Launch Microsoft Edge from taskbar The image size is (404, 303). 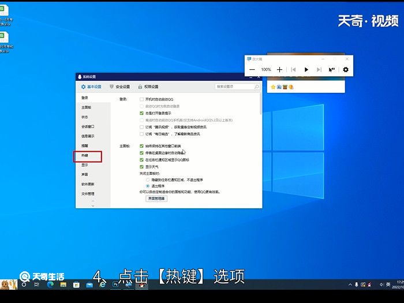[x=50, y=285]
